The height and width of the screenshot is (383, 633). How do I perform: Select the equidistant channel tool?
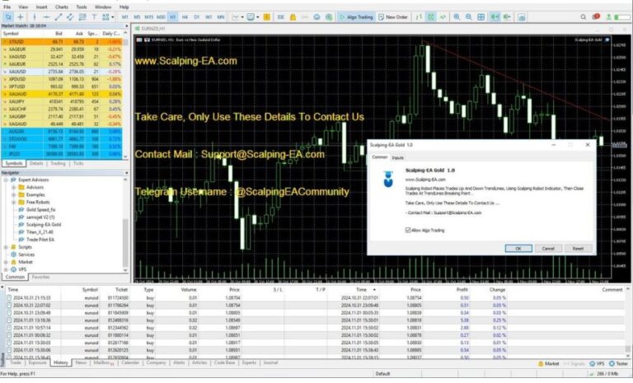[x=70, y=17]
